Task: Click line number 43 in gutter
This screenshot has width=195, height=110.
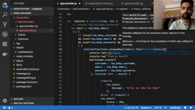Action: pyautogui.click(x=60, y=49)
